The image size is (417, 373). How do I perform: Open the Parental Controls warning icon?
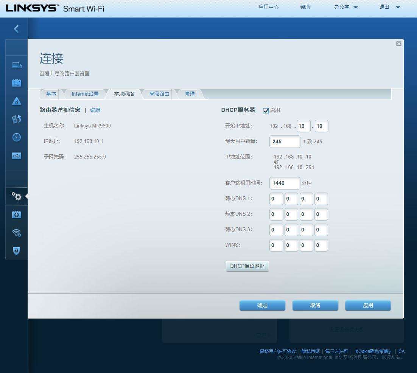point(17,101)
